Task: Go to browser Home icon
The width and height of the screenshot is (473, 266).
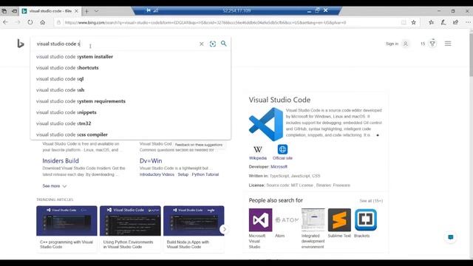Action: coord(43,22)
